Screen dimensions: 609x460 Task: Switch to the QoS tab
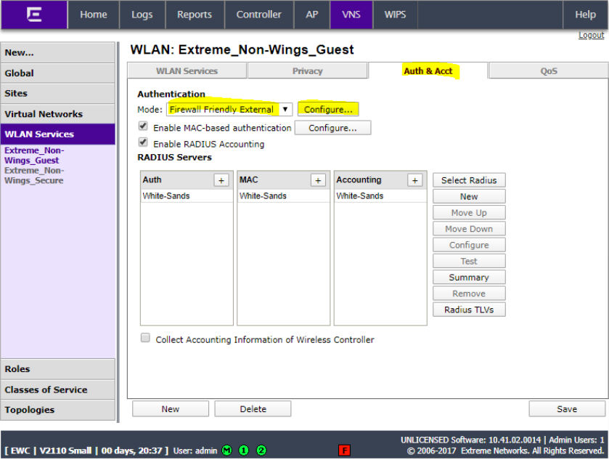pos(549,71)
